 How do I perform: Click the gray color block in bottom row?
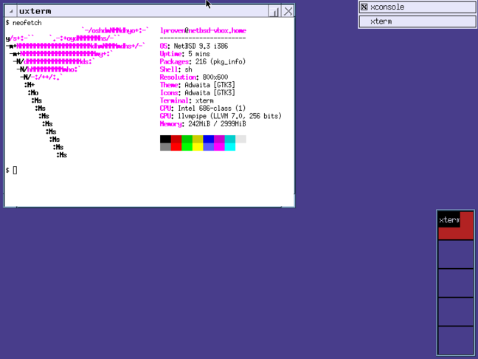point(165,147)
